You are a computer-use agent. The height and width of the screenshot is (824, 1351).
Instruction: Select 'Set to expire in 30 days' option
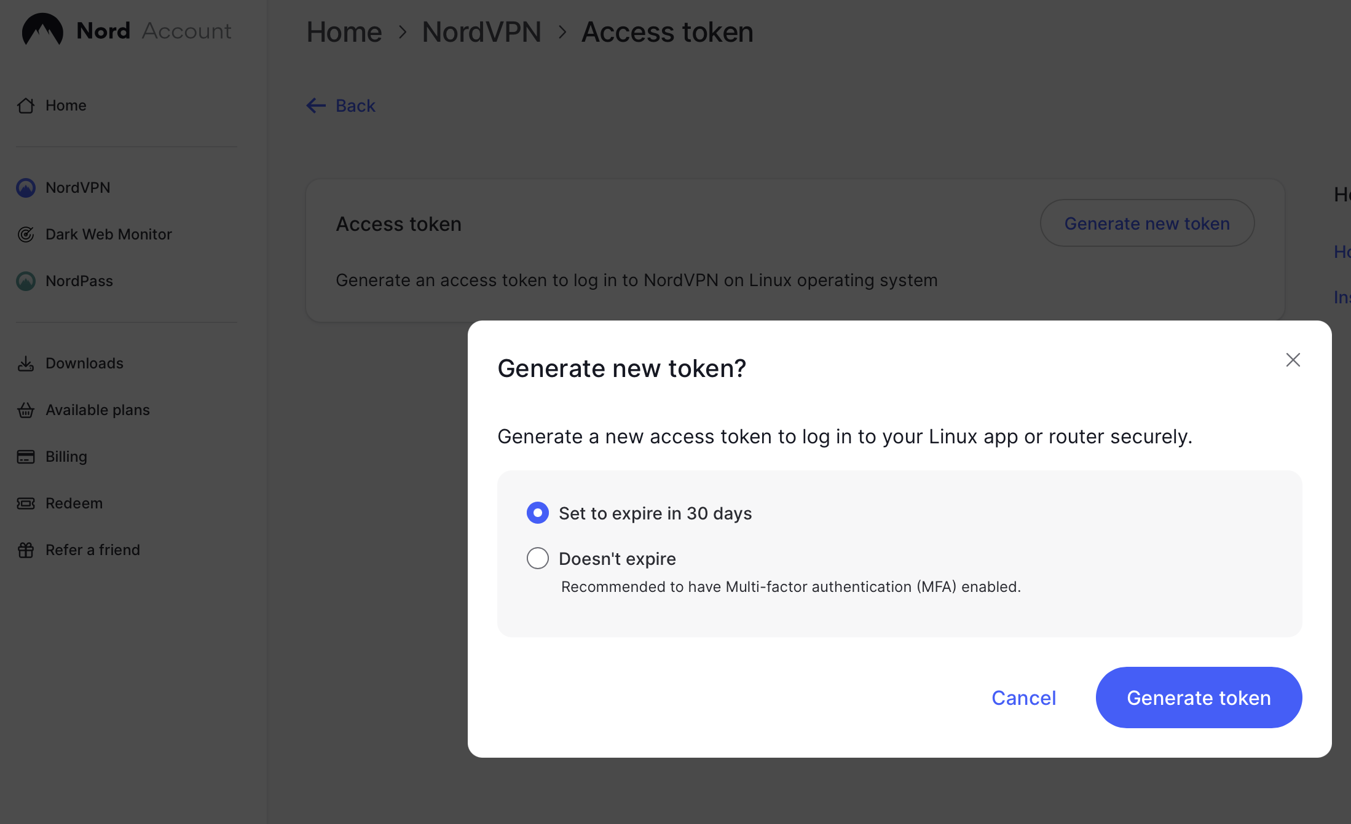[x=538, y=513]
